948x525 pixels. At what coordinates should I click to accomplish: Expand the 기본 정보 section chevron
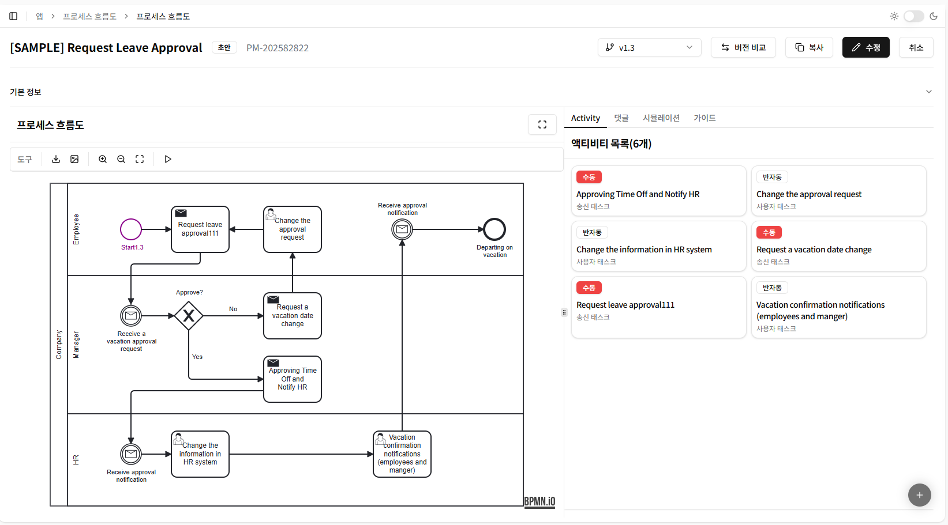[928, 92]
